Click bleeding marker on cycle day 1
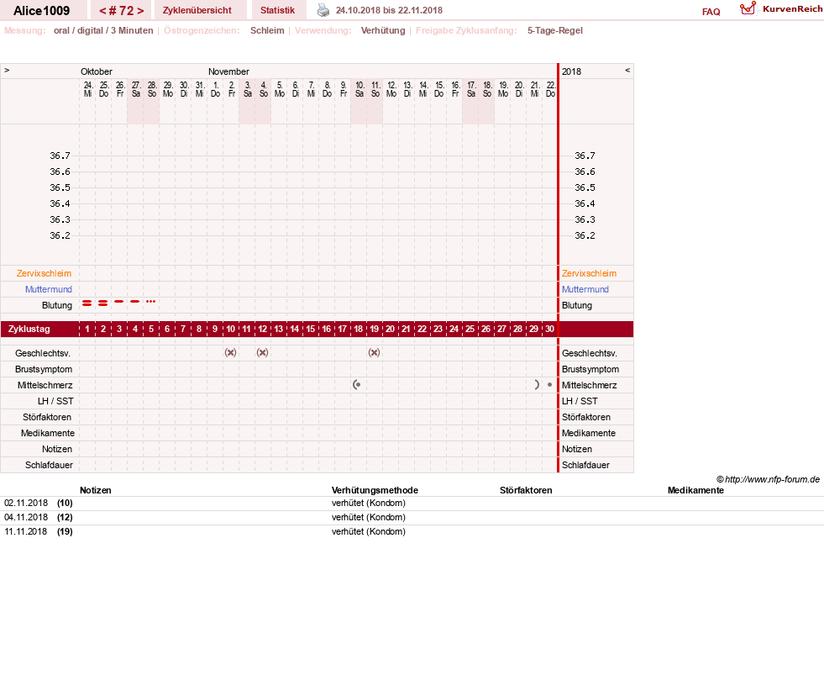The height and width of the screenshot is (691, 824). point(87,303)
